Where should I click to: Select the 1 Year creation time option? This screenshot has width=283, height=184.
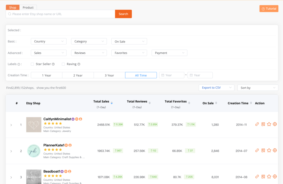tap(46, 75)
